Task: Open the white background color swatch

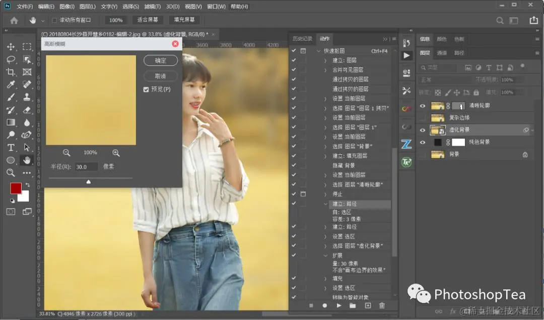Action: click(24, 197)
